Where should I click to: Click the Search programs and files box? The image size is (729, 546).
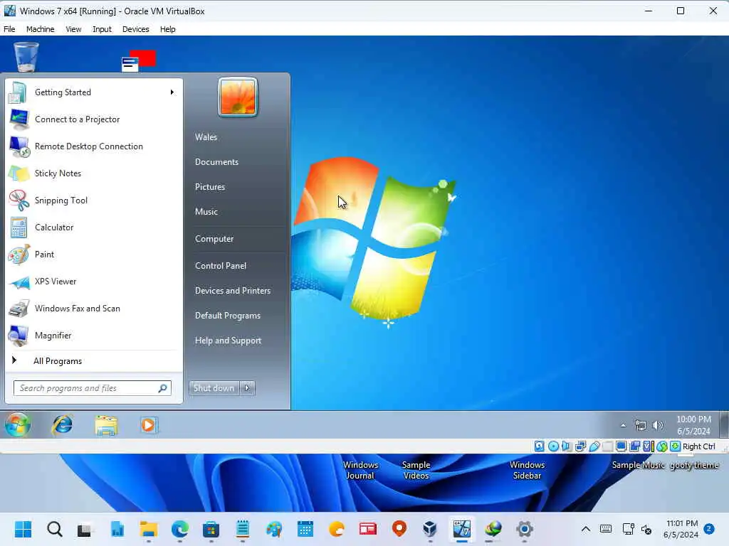pos(93,388)
